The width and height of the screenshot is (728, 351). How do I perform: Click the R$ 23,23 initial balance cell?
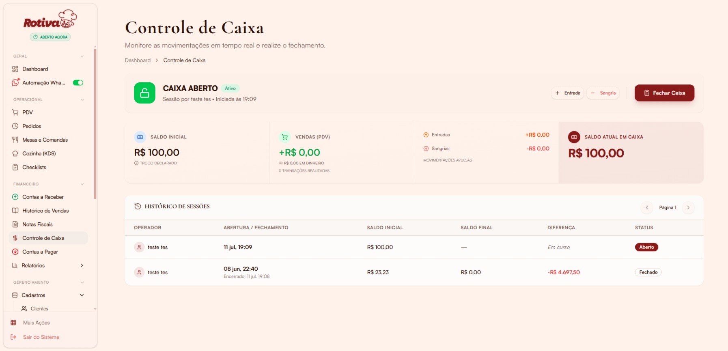pyautogui.click(x=378, y=272)
